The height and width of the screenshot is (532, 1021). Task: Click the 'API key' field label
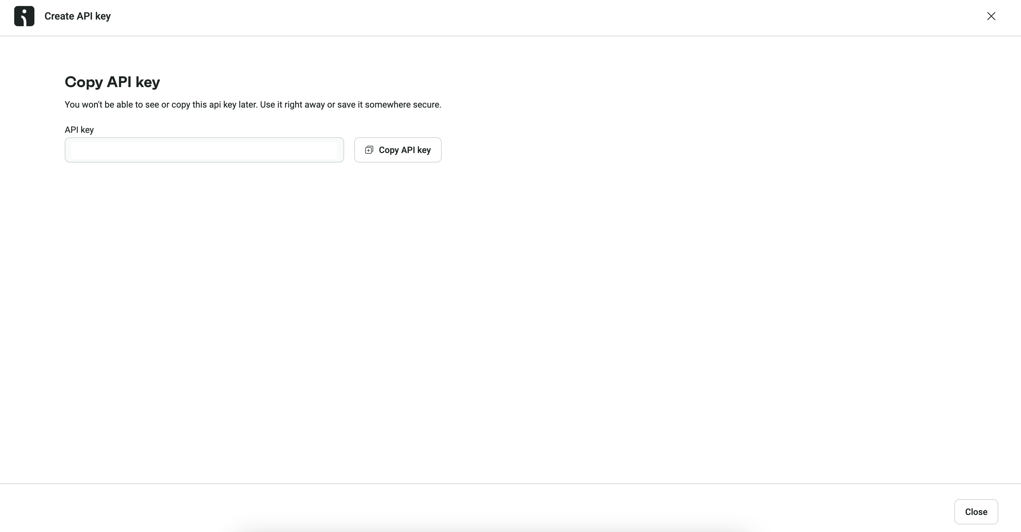pyautogui.click(x=79, y=130)
